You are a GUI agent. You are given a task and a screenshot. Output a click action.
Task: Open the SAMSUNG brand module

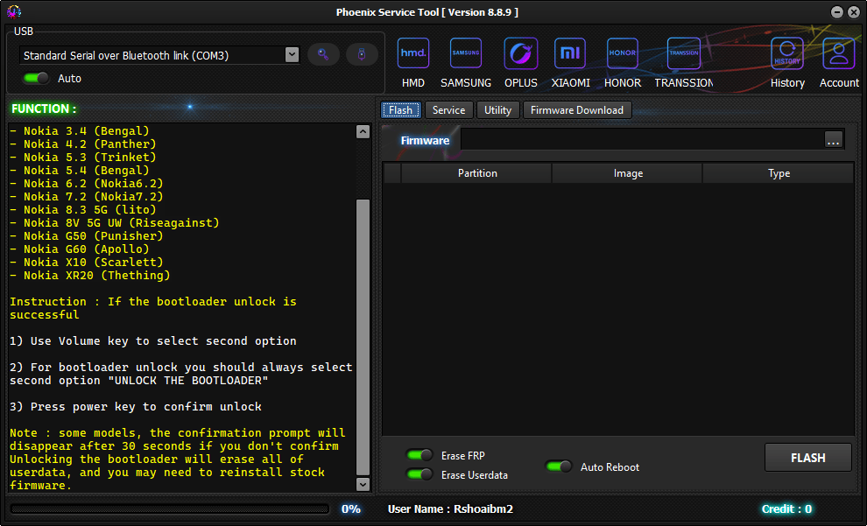pos(466,62)
